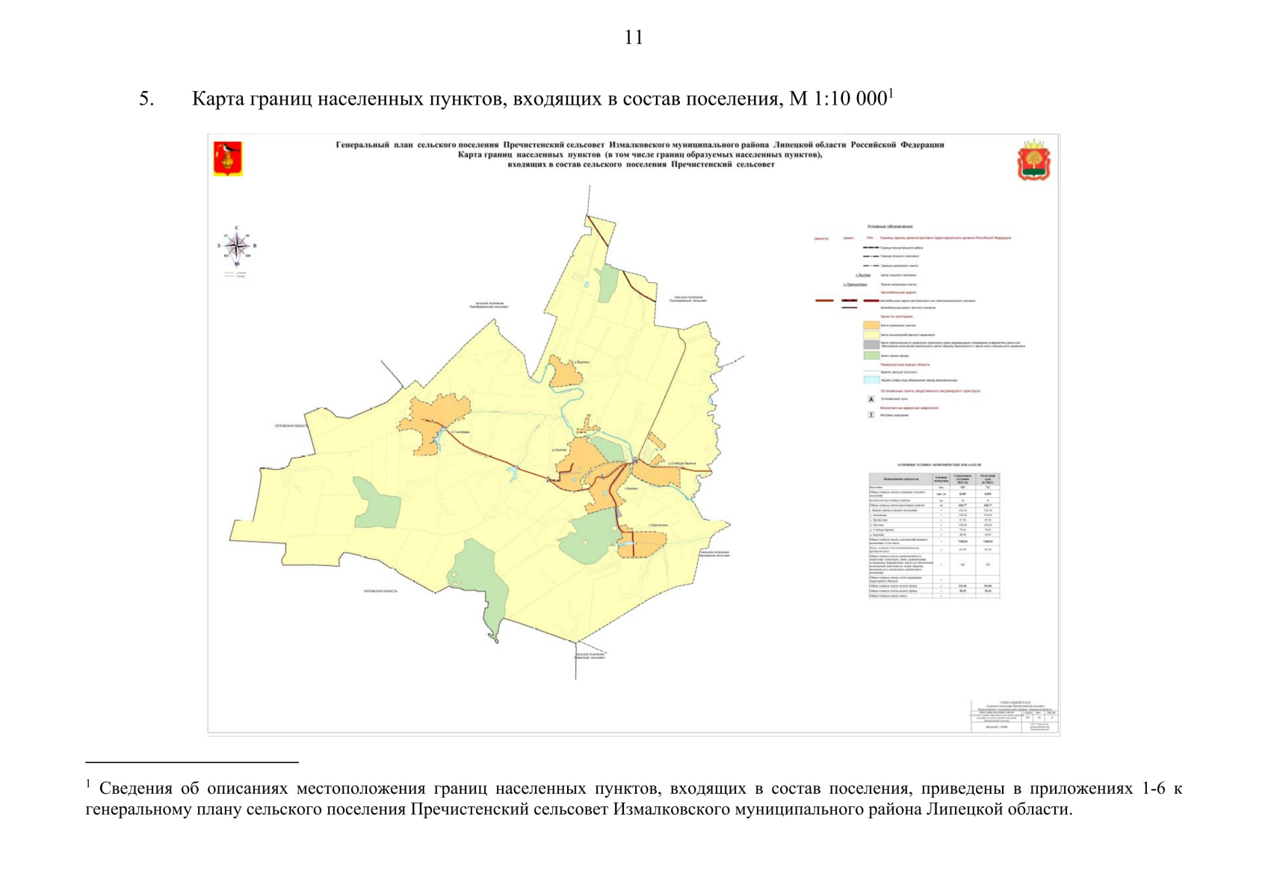Click the footnote superscript after 'М 1:10 000'
Screen dimensions: 1268x896
click(891, 93)
